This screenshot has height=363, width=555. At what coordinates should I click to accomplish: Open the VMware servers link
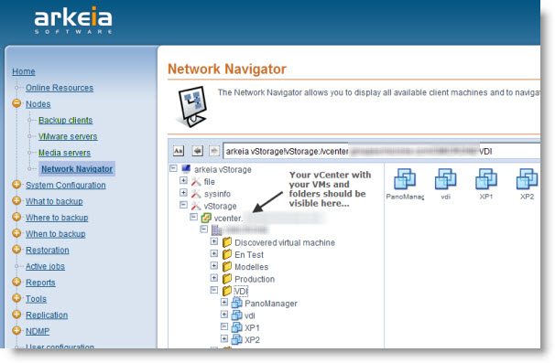[x=68, y=136]
